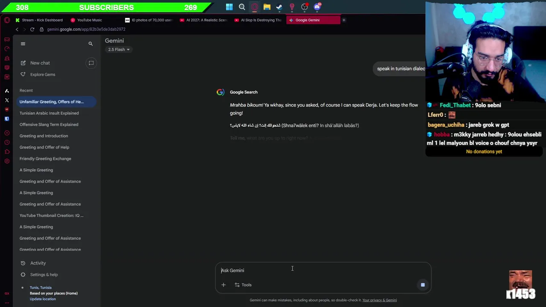Open Discord from the taskbar
546x307 pixels.
[317, 7]
